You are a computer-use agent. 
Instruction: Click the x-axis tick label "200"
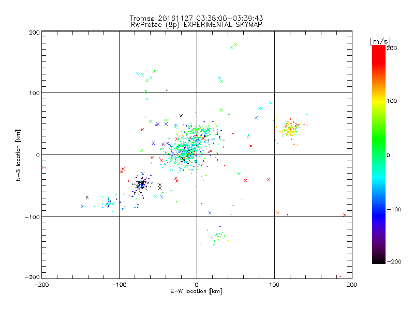click(x=352, y=285)
